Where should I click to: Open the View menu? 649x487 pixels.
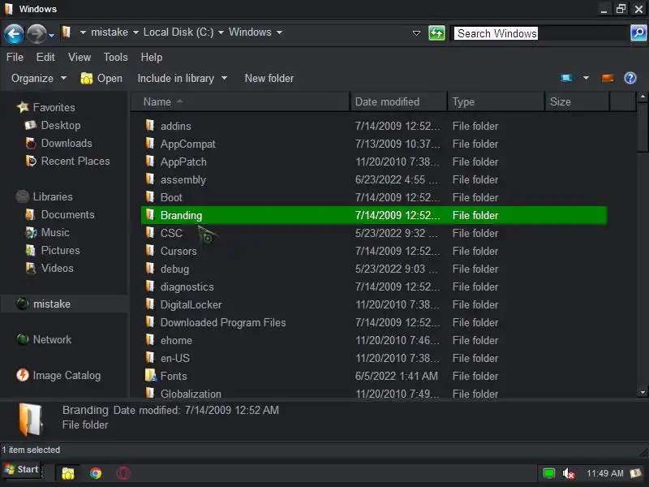[x=80, y=57]
